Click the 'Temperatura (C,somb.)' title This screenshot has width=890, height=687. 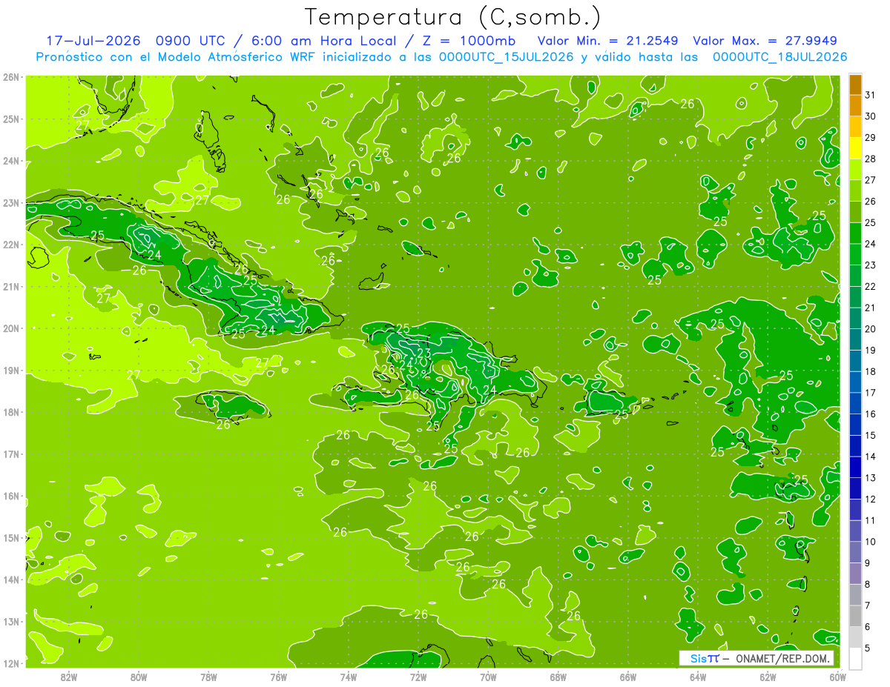452,17
